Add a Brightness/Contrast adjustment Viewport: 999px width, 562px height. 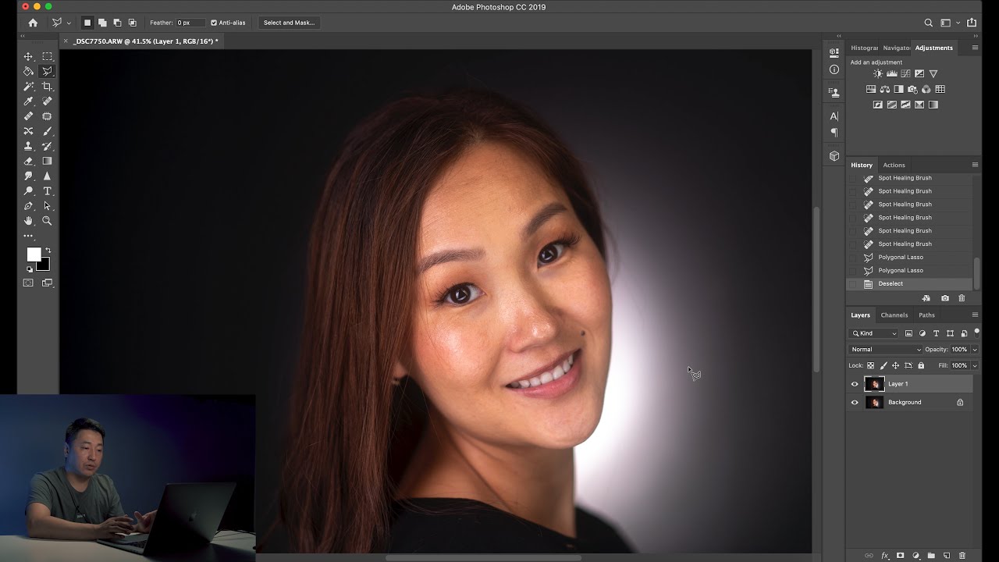coord(878,73)
